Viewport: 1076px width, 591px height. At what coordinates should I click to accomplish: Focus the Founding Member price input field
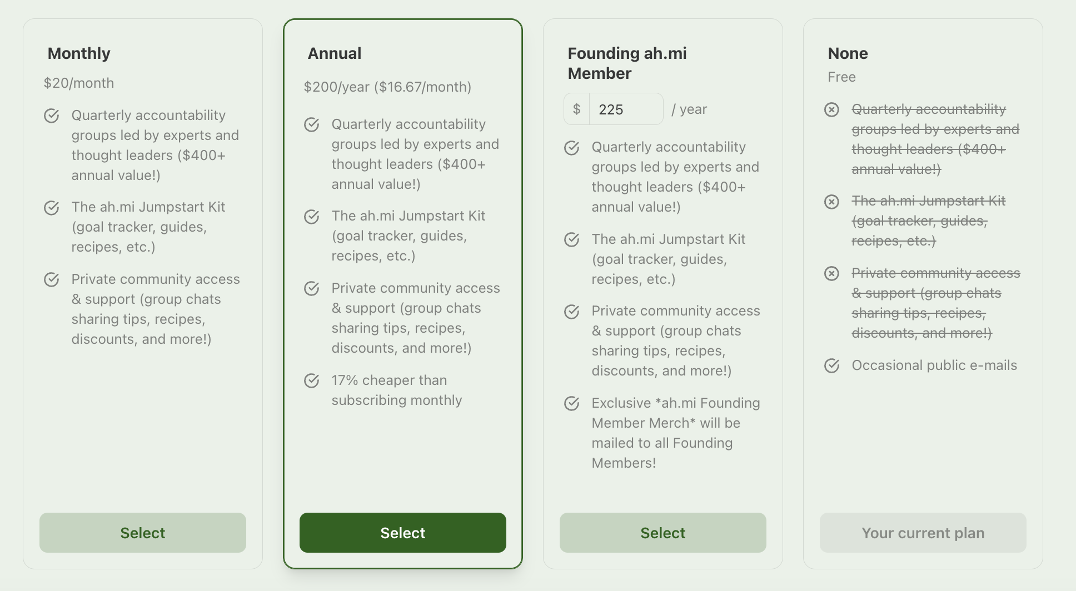pos(626,109)
